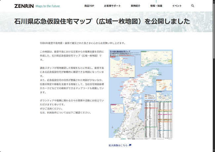The width and height of the screenshot is (215, 152).
Task: Open the 商品TOP menu
Action: [x=89, y=6]
